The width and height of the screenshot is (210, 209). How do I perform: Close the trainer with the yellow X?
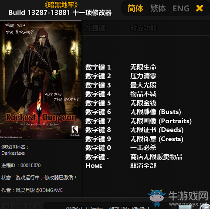200,8
